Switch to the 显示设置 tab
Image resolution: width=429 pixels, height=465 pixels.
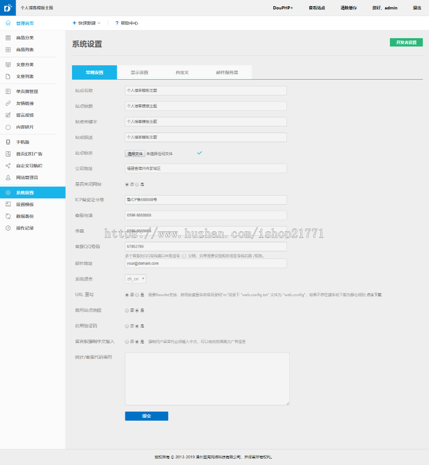point(140,72)
